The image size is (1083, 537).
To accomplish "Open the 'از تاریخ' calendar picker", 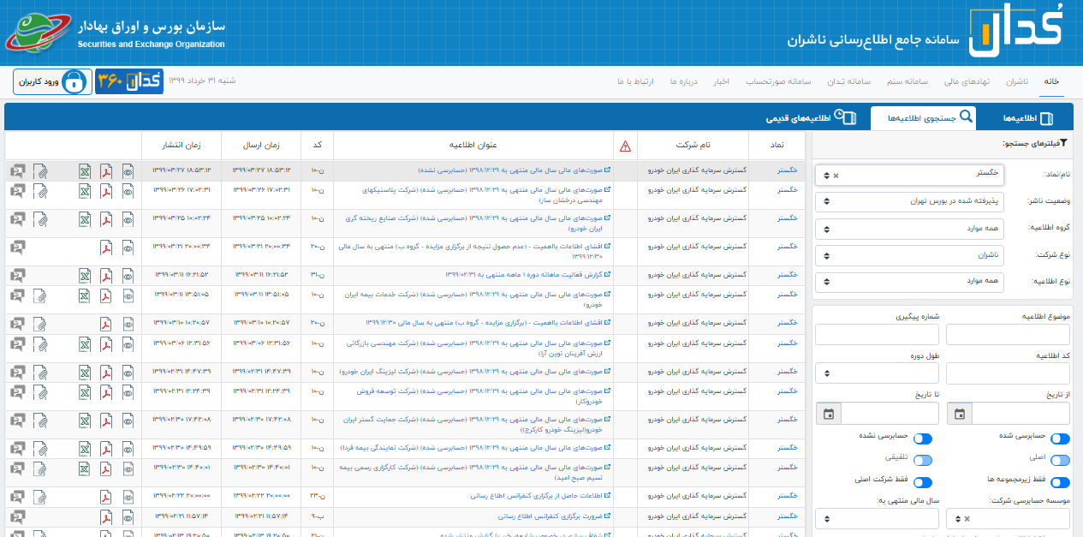I will pyautogui.click(x=960, y=414).
